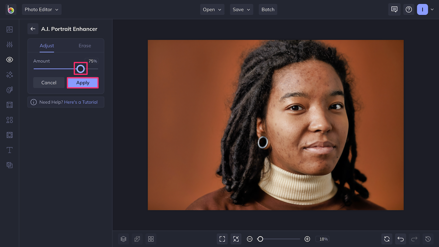This screenshot has width=439, height=247.
Task: Undo the last edit
Action: (400, 239)
